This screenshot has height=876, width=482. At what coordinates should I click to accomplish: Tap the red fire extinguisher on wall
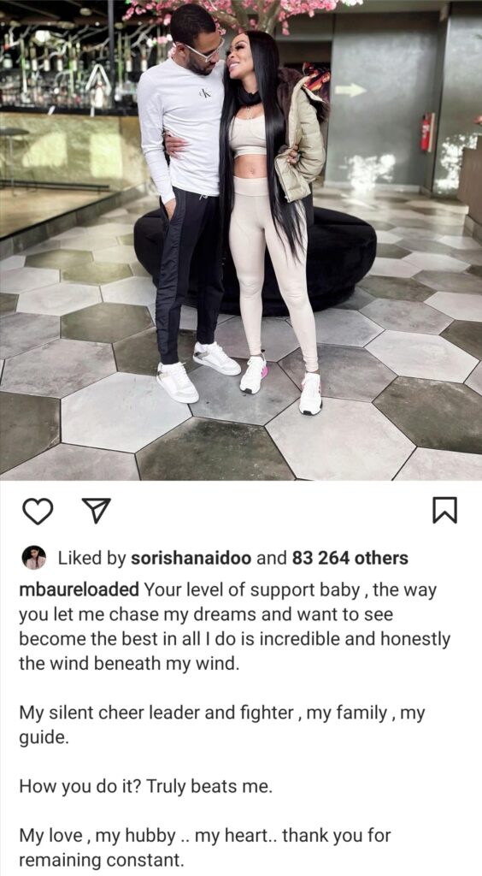coord(427,132)
